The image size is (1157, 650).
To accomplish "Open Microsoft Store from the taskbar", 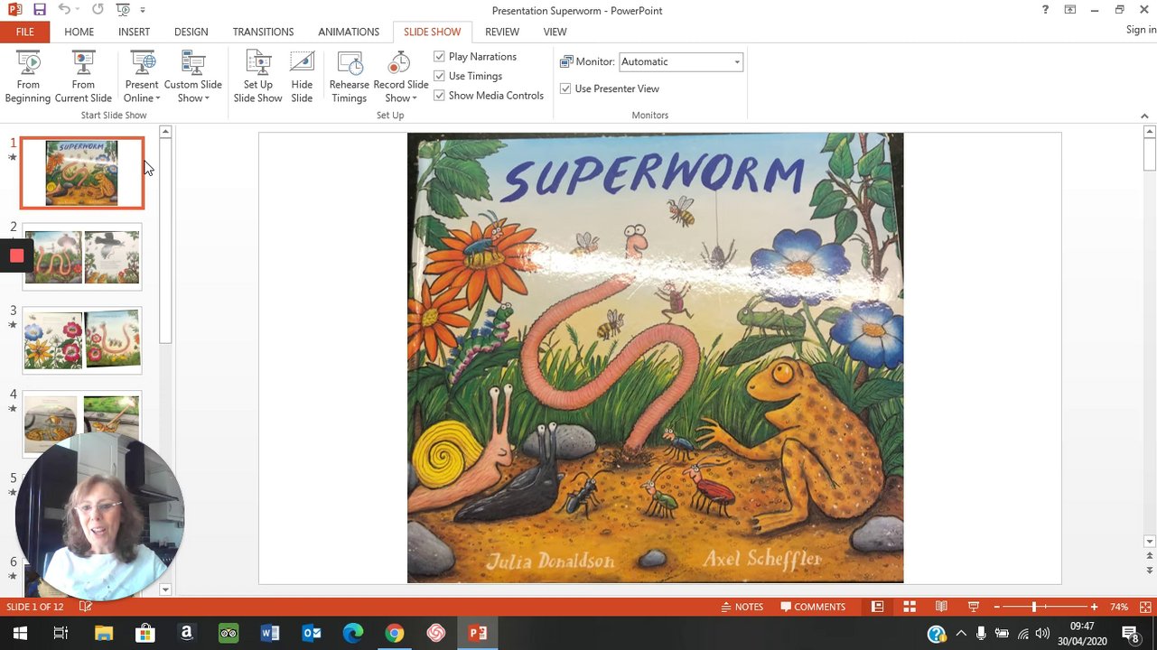I will pyautogui.click(x=145, y=633).
